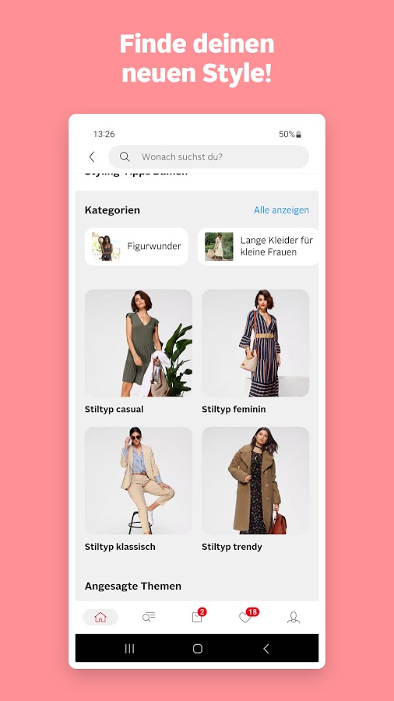Open the Home tab in the bottom bar

click(100, 618)
